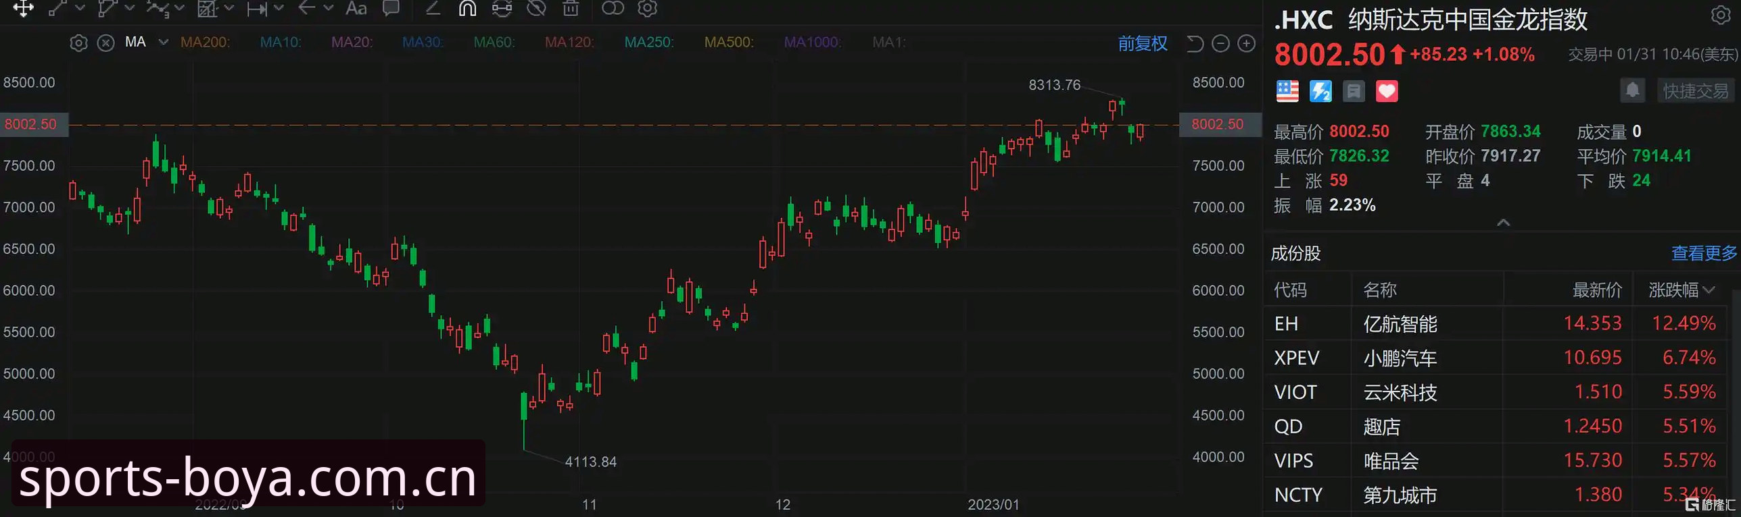Expand the MA indicator dropdown
The height and width of the screenshot is (517, 1741).
click(x=163, y=42)
